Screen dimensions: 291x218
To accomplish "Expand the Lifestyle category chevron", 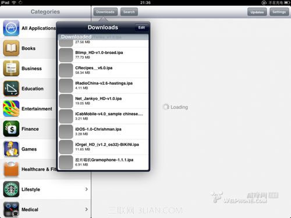I will coord(87,189).
